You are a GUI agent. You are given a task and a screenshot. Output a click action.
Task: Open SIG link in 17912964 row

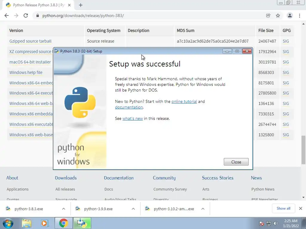click(x=286, y=52)
